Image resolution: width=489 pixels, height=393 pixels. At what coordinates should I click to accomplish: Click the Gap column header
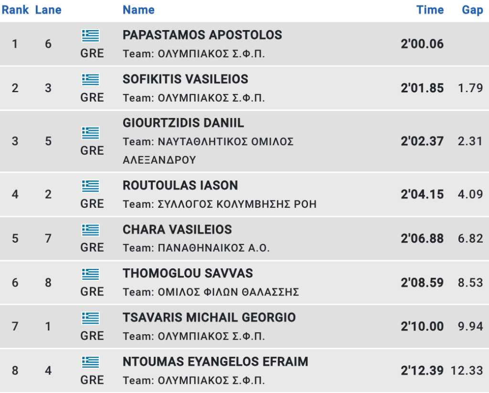click(472, 10)
